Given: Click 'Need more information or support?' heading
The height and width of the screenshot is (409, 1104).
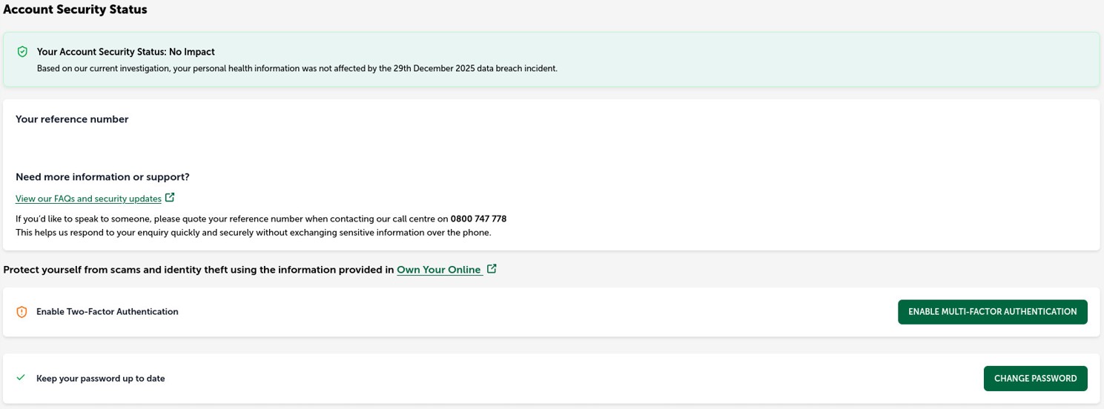Looking at the screenshot, I should pyautogui.click(x=102, y=177).
